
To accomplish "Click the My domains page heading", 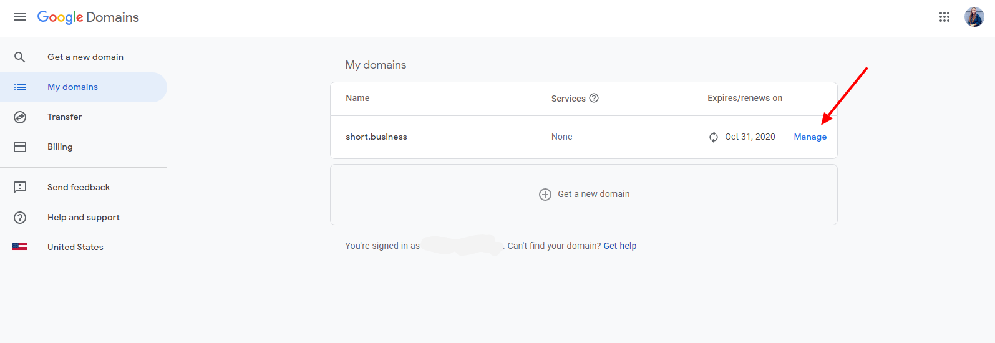I will pyautogui.click(x=376, y=65).
